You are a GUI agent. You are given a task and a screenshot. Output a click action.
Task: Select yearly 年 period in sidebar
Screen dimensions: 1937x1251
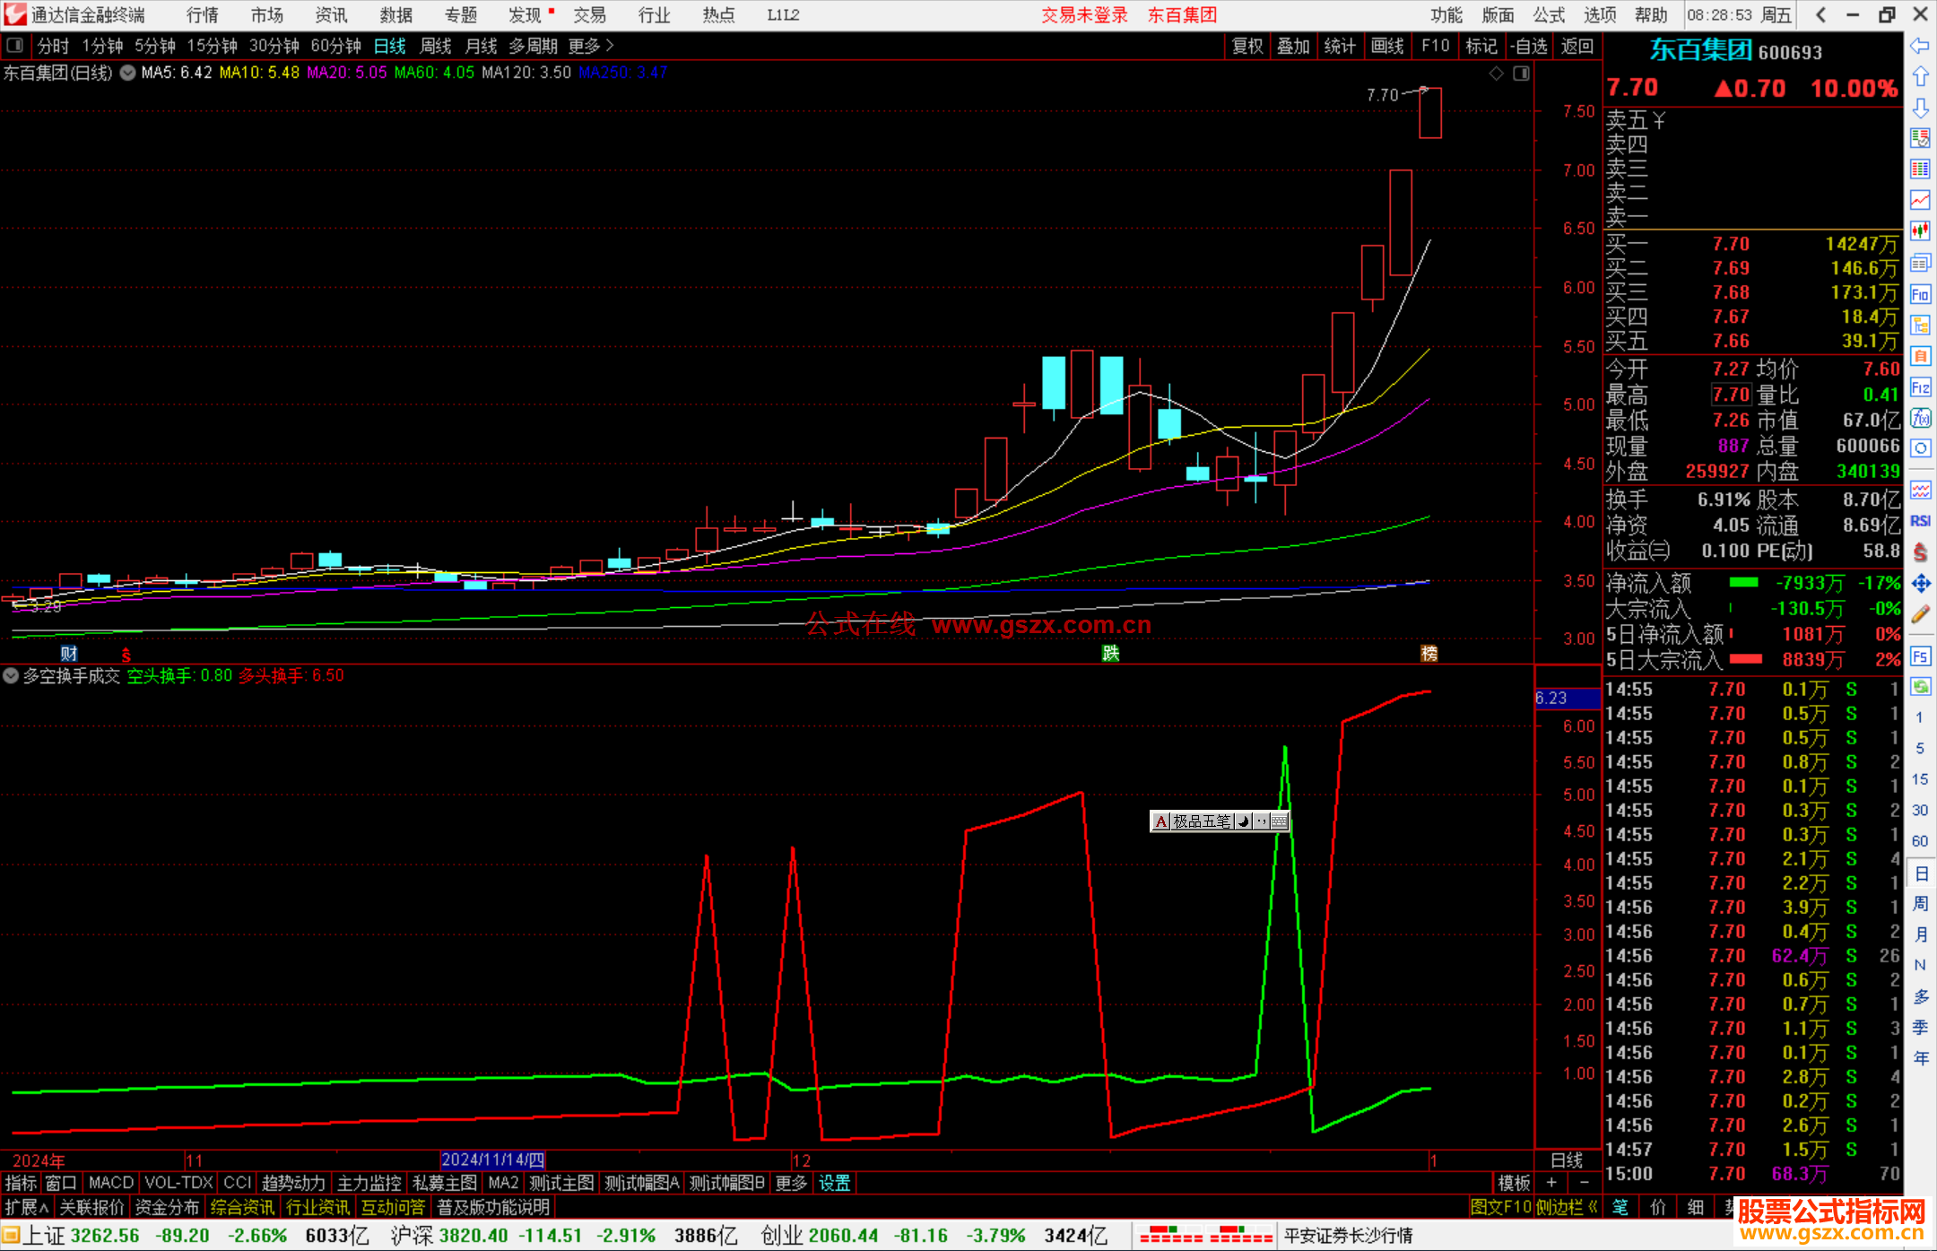1920,1058
